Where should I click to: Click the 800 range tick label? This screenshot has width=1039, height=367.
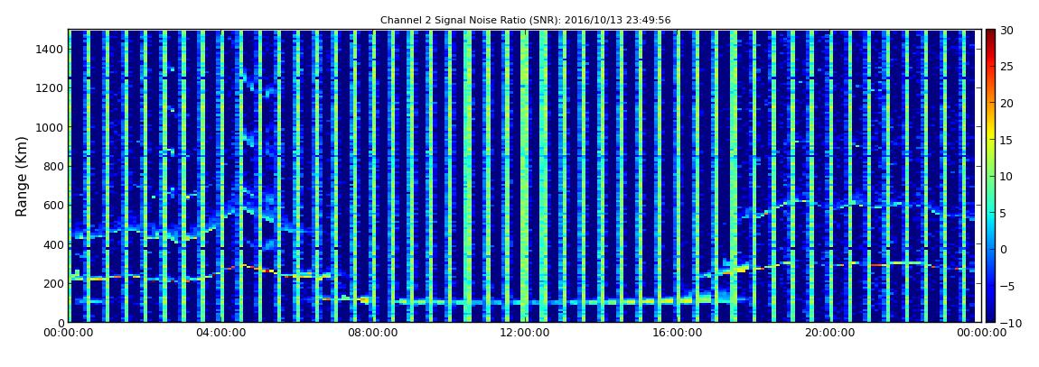(x=53, y=166)
